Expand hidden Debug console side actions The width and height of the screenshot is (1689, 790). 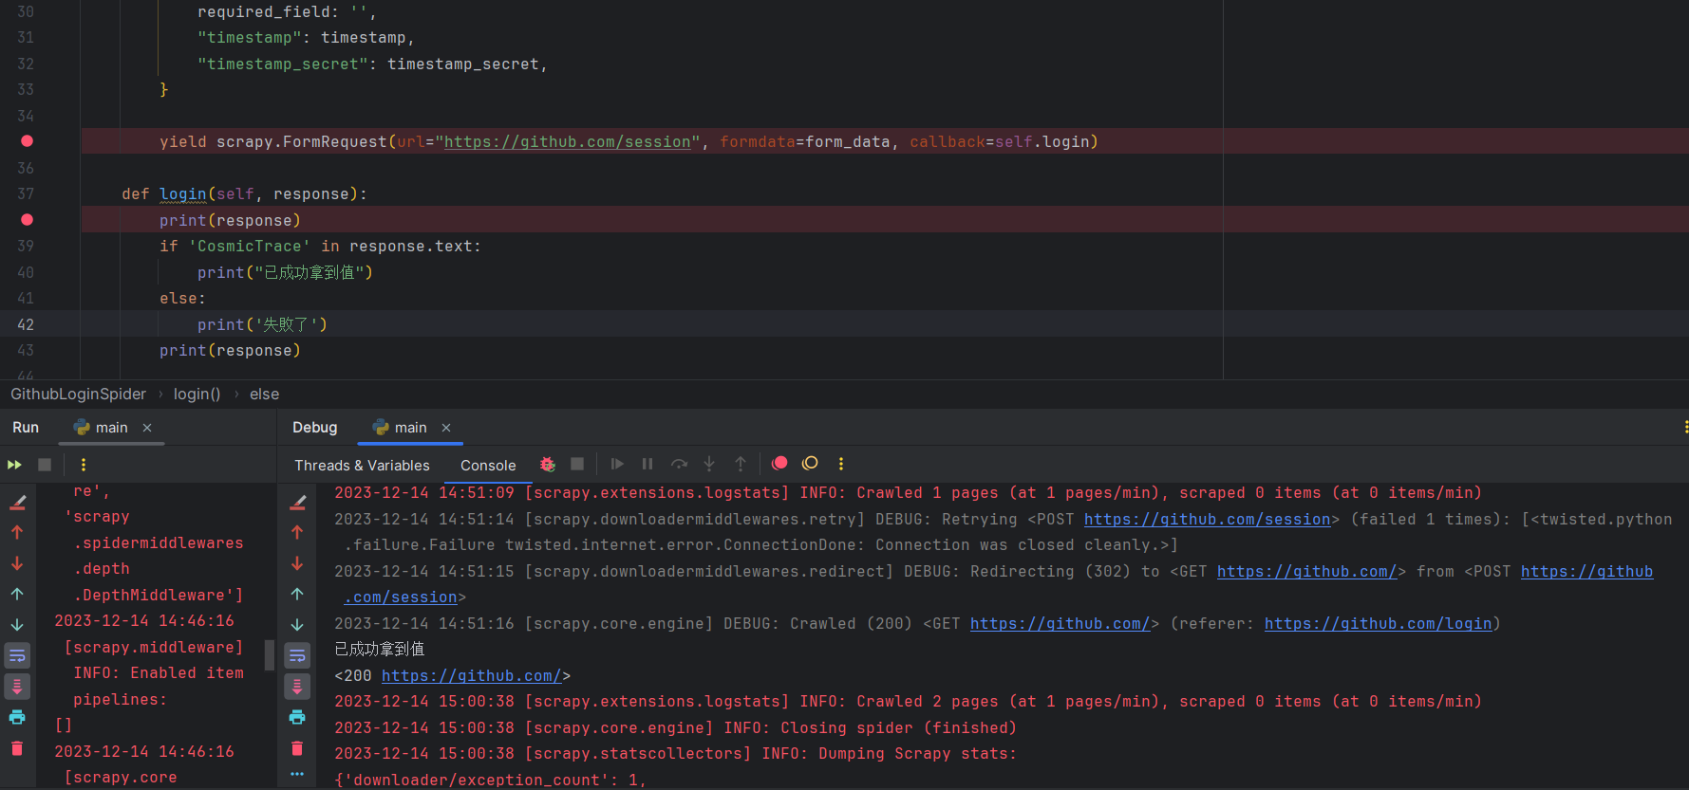point(297,775)
